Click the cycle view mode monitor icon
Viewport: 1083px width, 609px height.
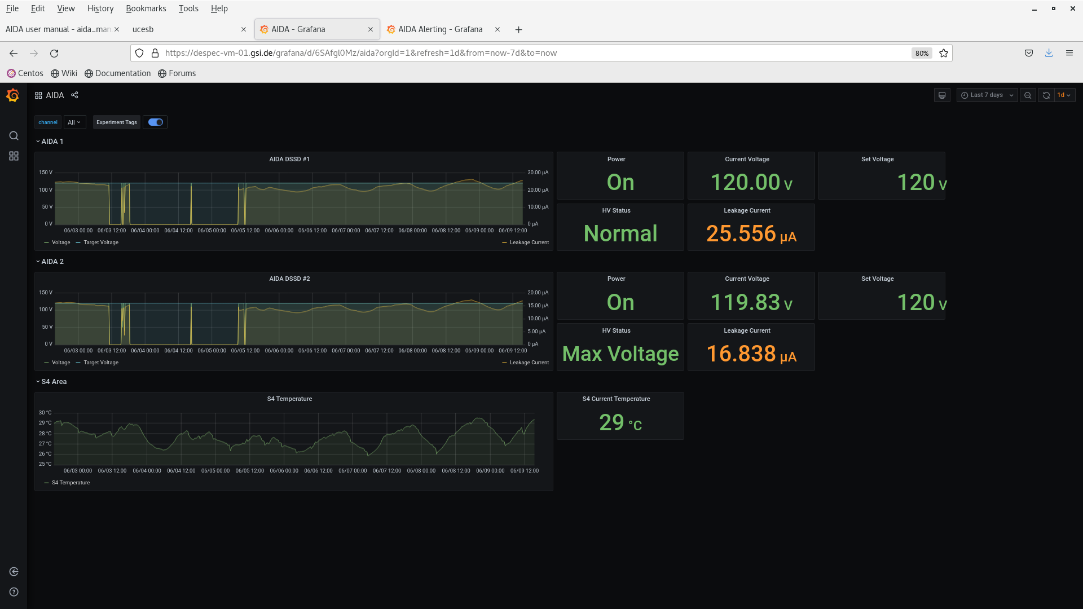click(x=942, y=95)
